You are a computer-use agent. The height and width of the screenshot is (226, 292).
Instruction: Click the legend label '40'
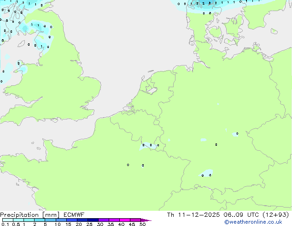pyautogui.click(x=121, y=224)
